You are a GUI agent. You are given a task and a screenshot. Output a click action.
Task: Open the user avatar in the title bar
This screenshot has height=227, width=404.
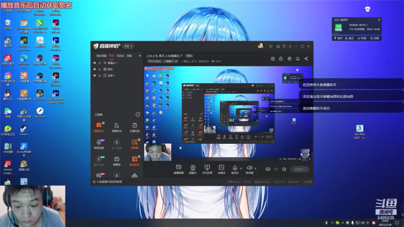tap(261, 46)
